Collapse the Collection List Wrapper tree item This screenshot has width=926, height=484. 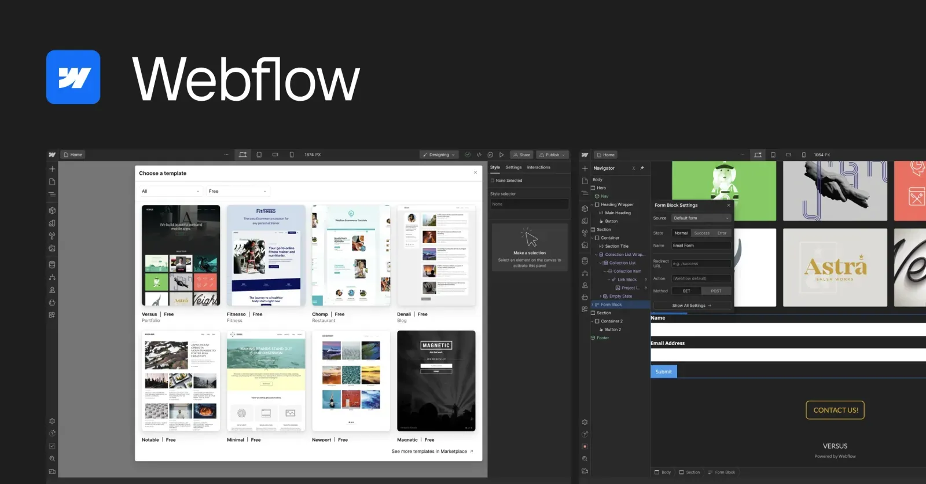pyautogui.click(x=597, y=254)
